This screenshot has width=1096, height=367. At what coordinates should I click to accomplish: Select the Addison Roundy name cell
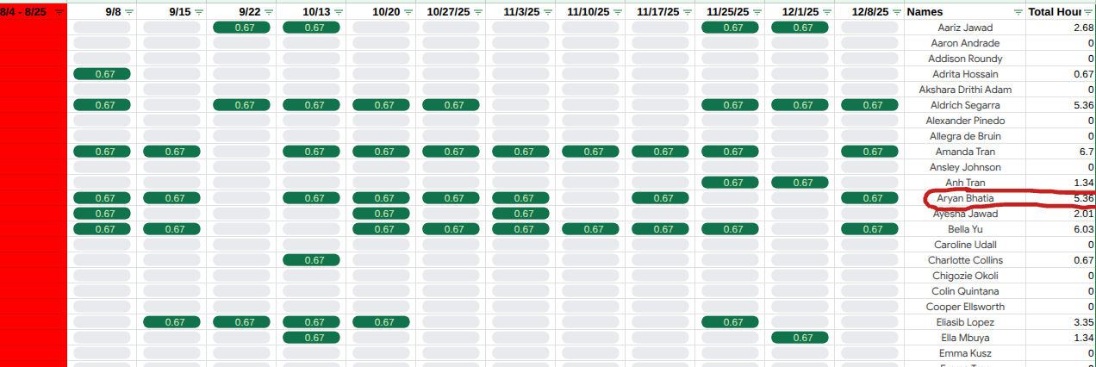[965, 59]
